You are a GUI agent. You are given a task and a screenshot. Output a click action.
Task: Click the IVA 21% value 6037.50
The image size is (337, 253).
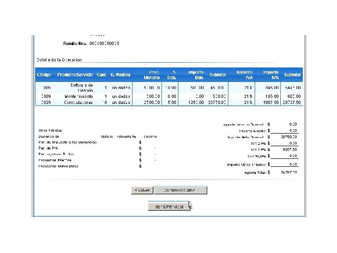tap(290, 149)
